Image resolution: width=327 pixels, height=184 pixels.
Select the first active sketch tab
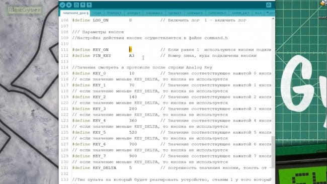(75, 13)
